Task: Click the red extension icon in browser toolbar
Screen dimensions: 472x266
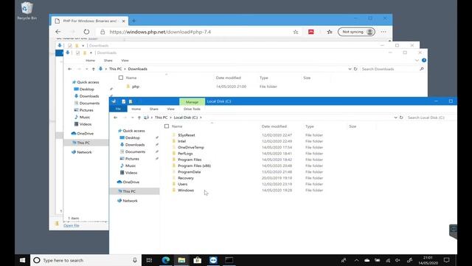Action: pos(311,32)
